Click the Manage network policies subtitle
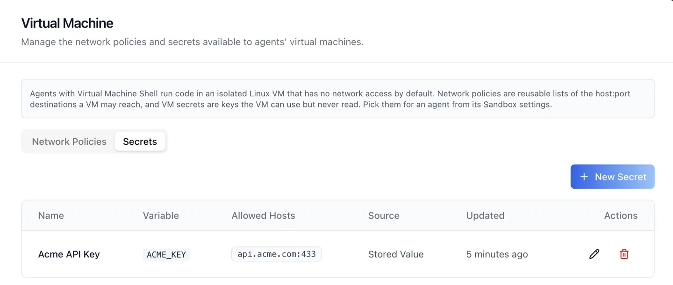Viewport: 673px width, 285px height. click(x=193, y=42)
